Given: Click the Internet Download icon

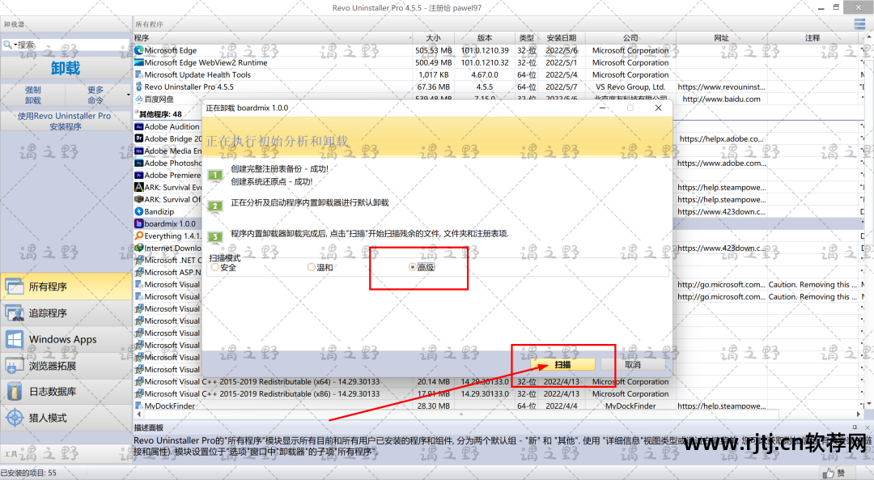Looking at the screenshot, I should tap(139, 248).
